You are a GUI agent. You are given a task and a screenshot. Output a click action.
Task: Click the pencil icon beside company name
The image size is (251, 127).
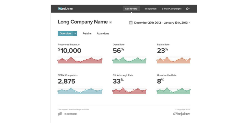click(111, 22)
